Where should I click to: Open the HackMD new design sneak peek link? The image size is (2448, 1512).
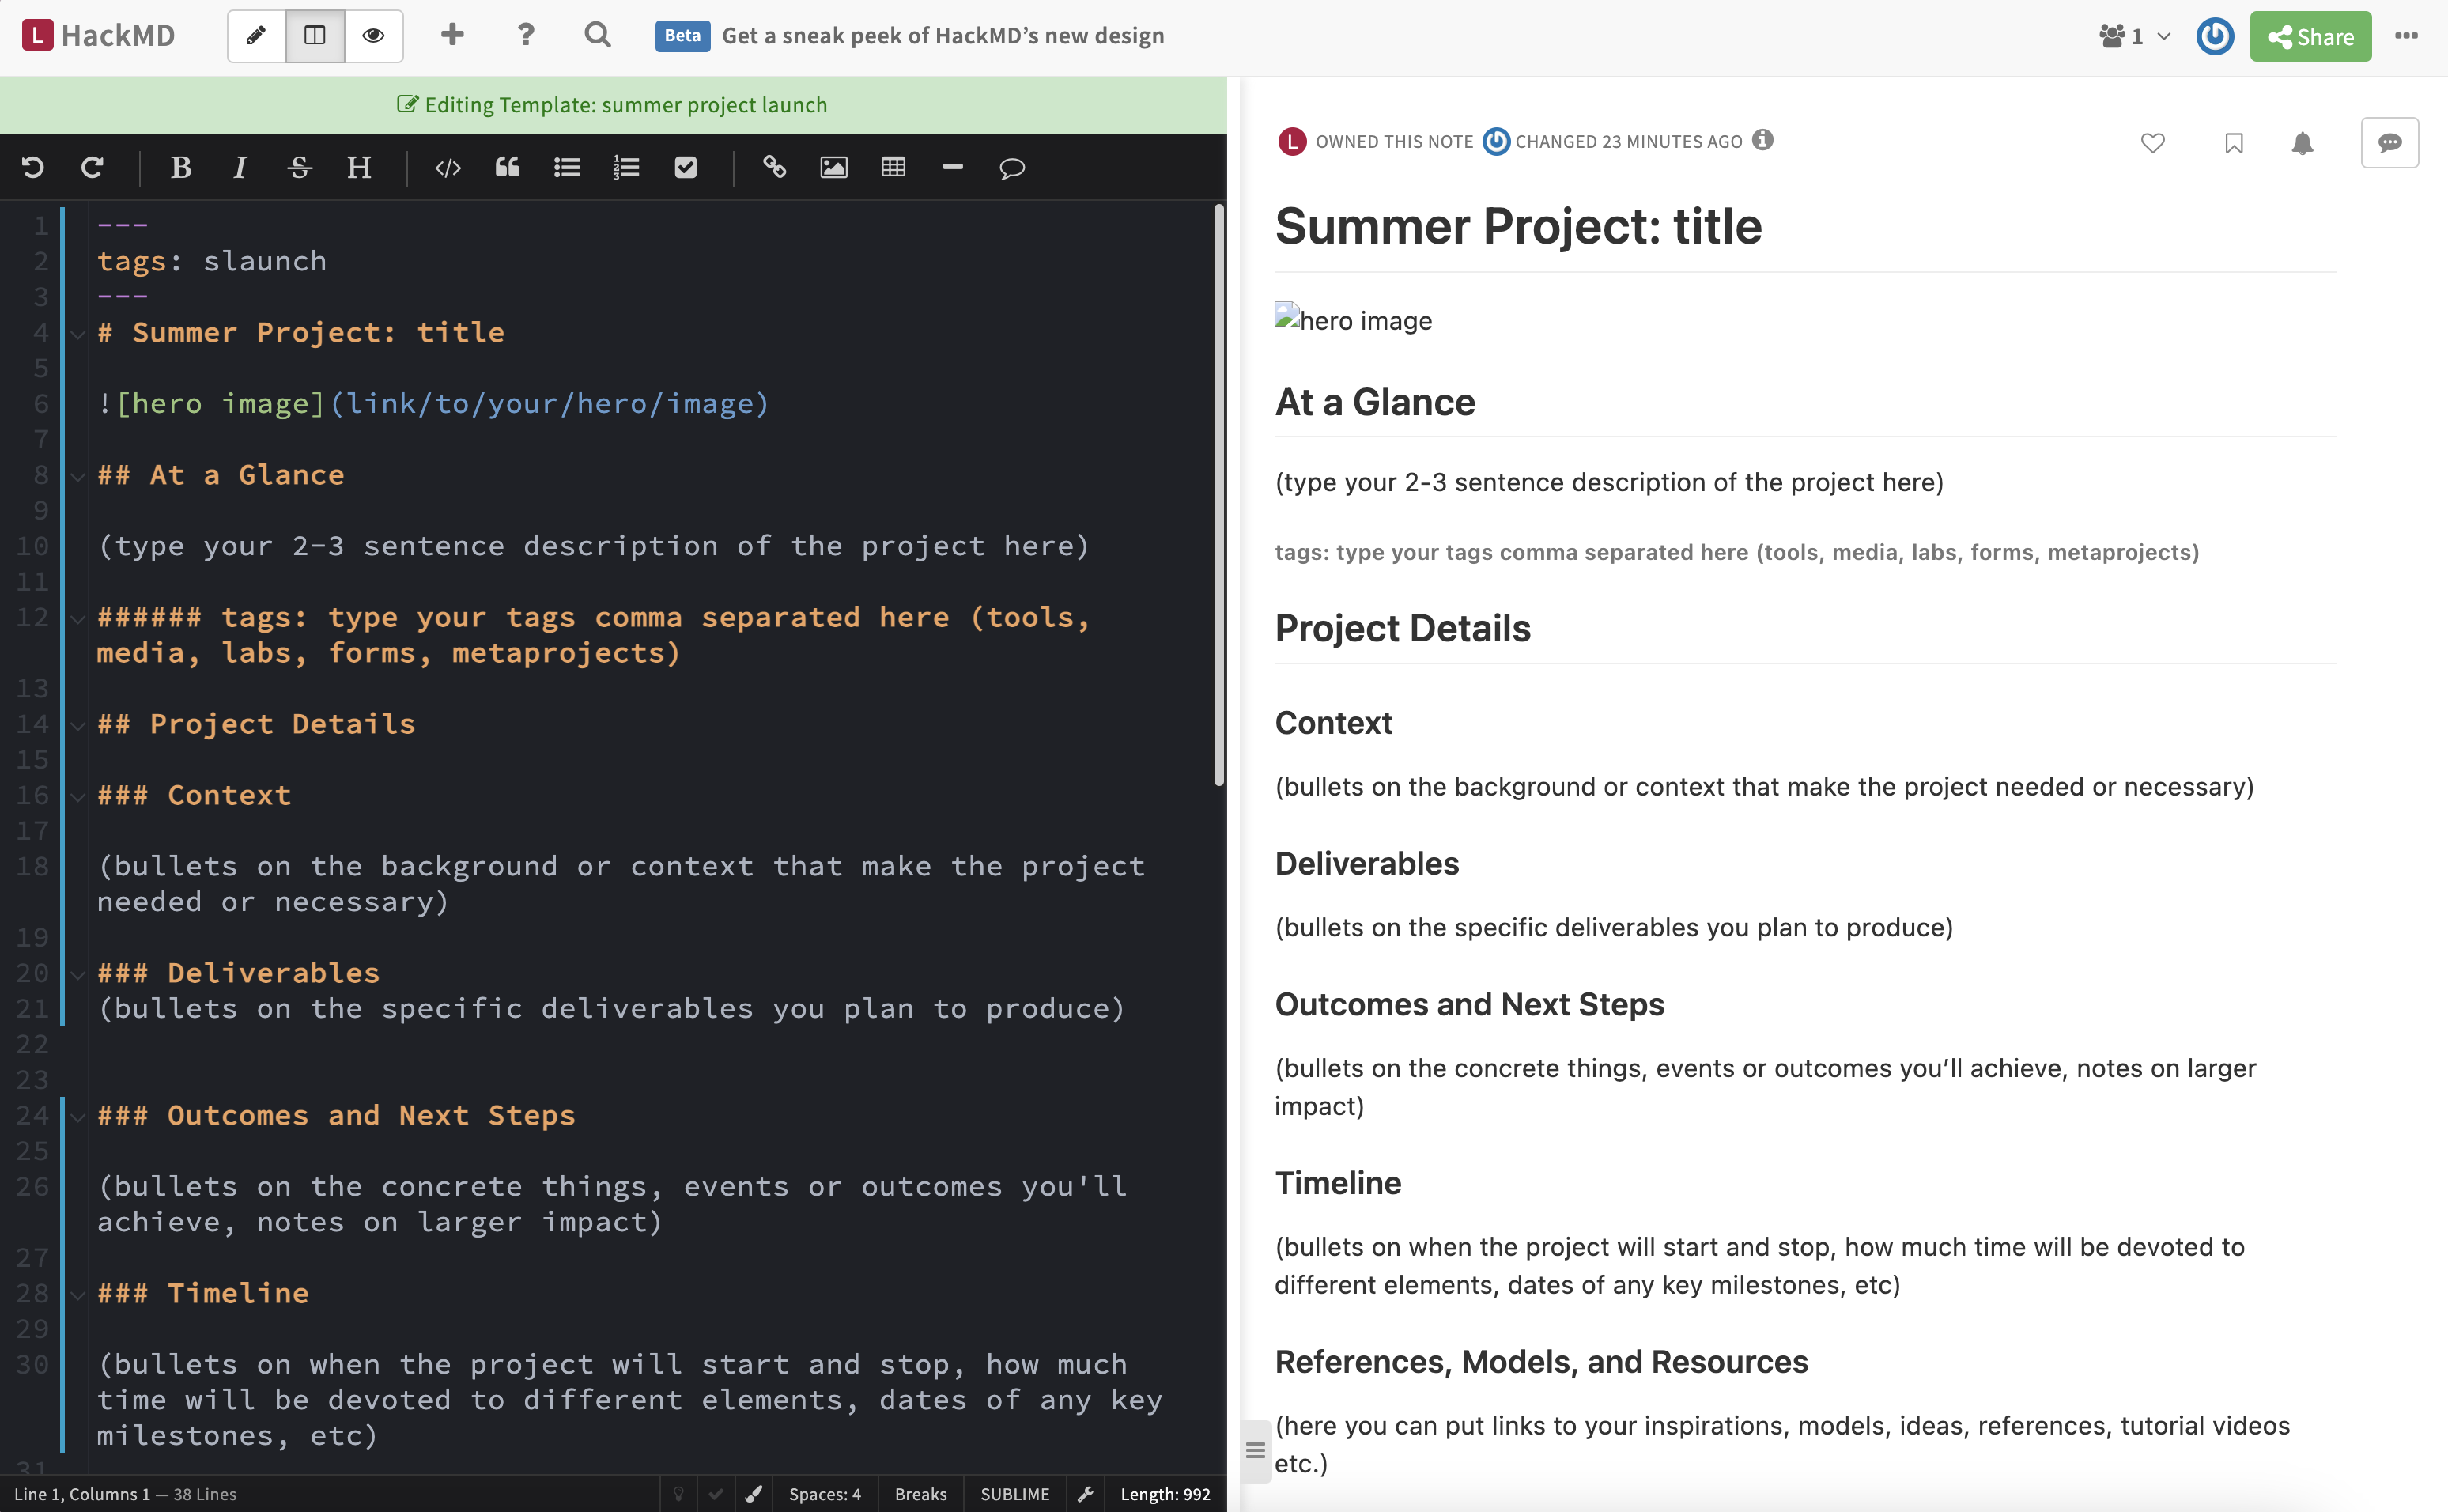942,36
